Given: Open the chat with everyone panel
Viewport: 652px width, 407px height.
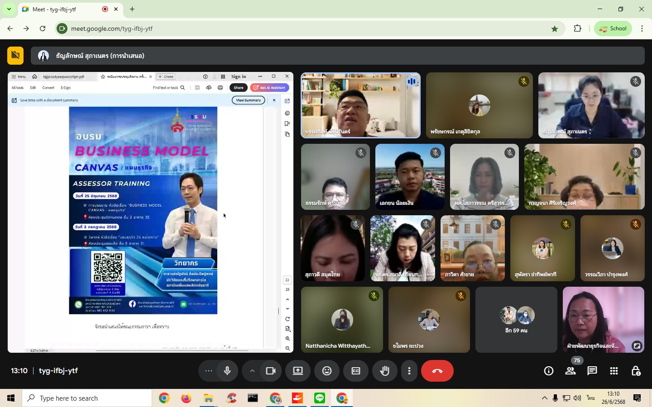Looking at the screenshot, I should 592,371.
